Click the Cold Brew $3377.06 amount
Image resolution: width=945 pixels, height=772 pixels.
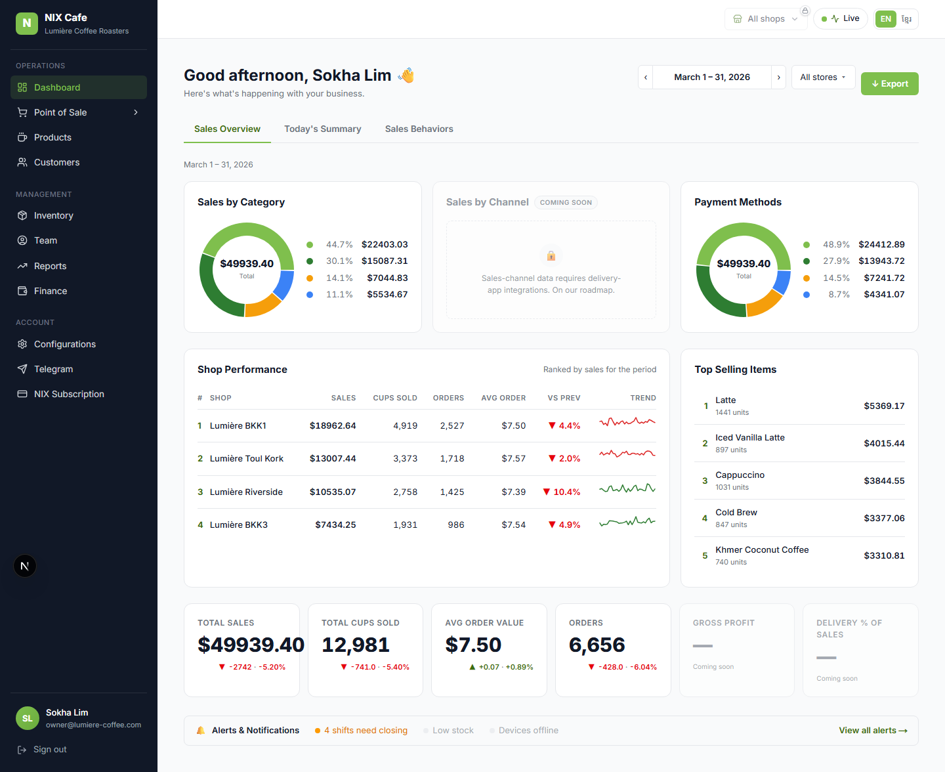884,519
